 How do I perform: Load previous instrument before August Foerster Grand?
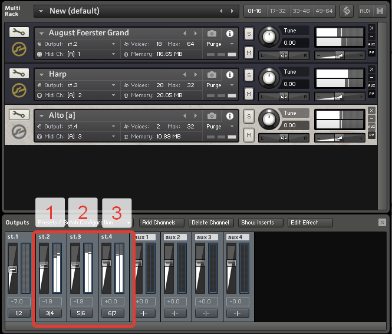click(185, 33)
